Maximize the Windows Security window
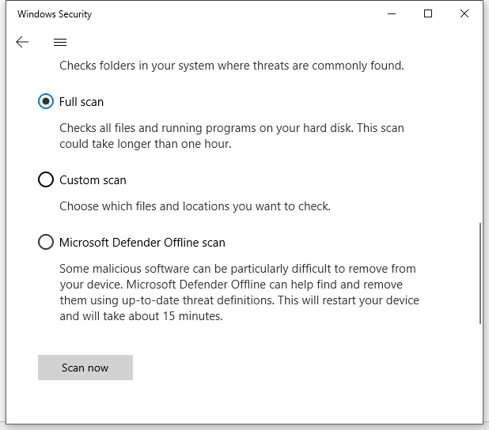Screen dimensions: 489x430 [x=428, y=13]
